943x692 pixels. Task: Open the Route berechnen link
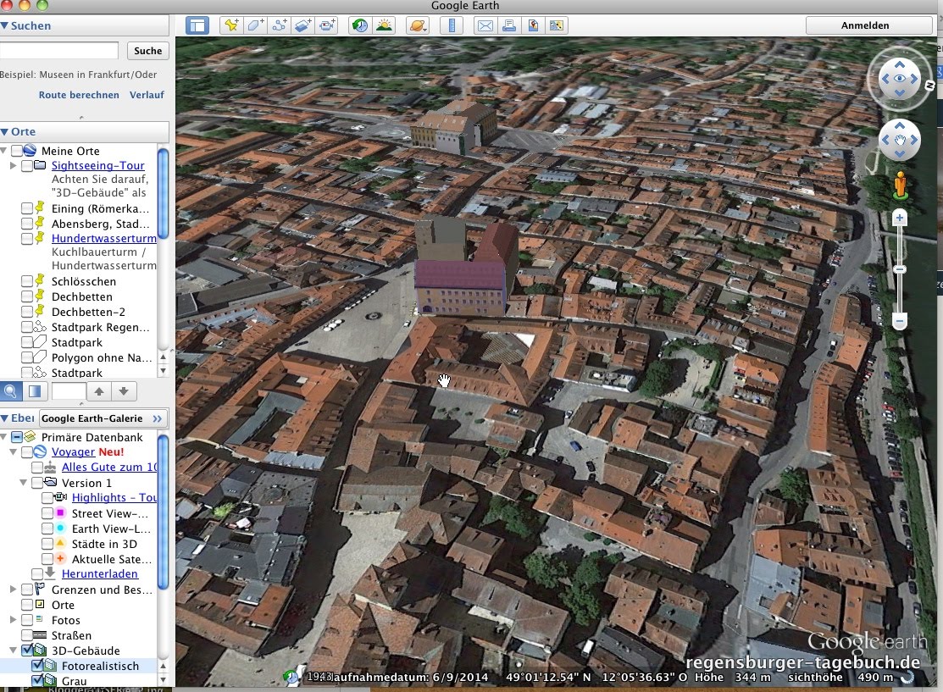(x=79, y=95)
